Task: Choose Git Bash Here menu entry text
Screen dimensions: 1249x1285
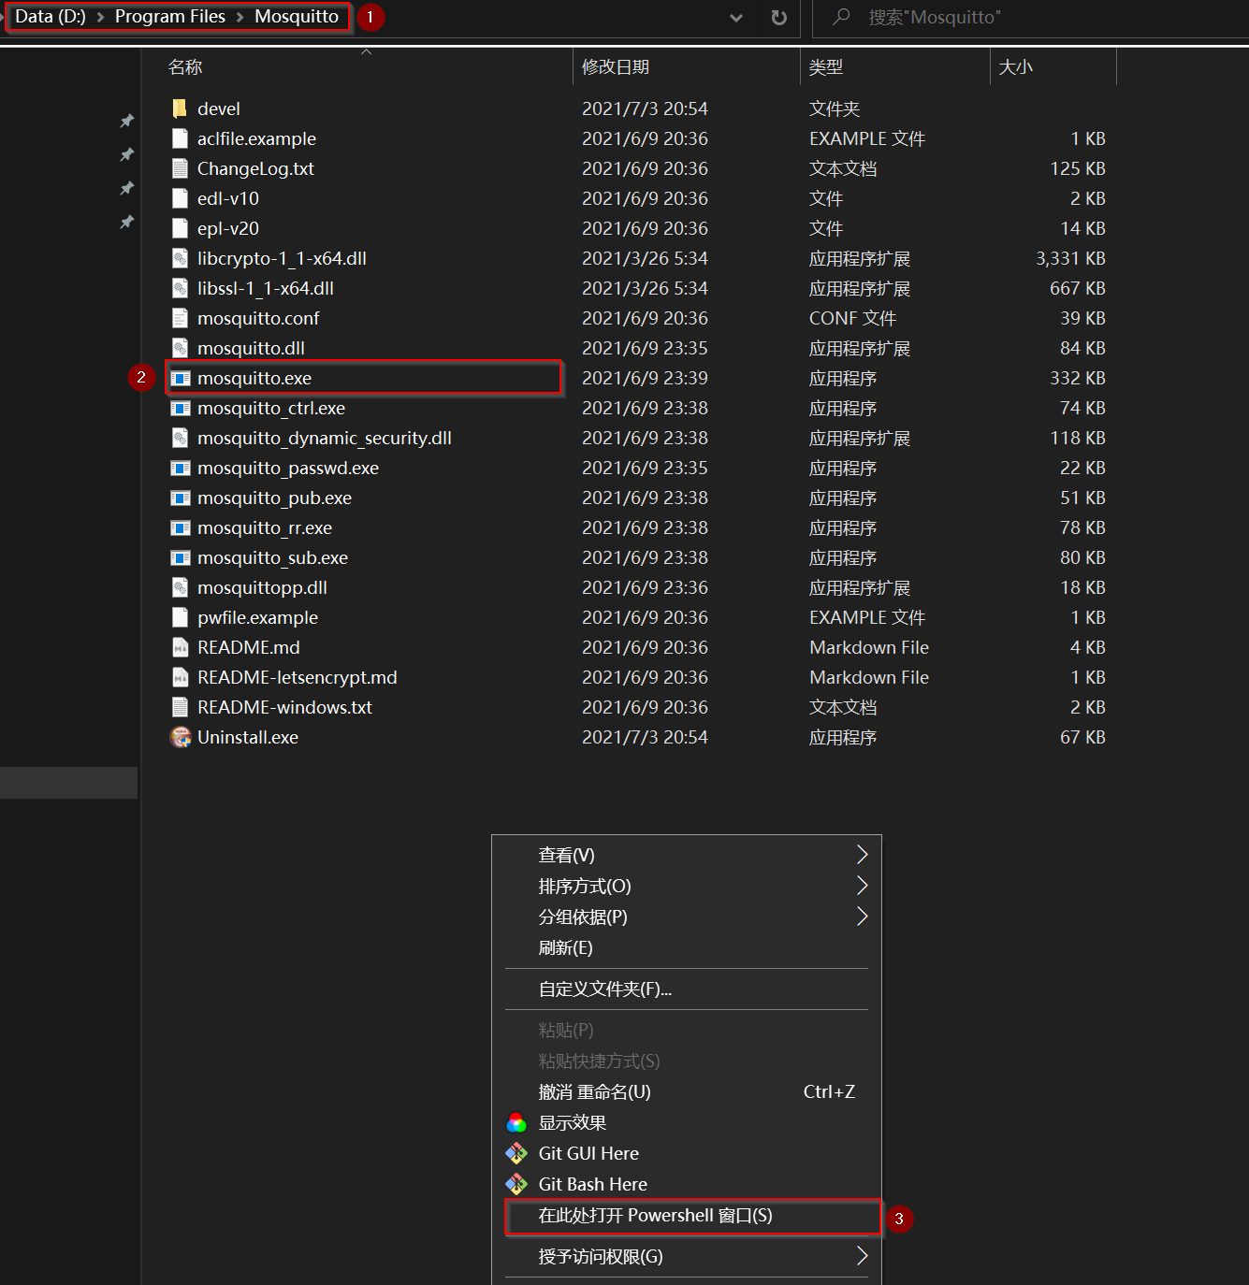Action: (x=592, y=1184)
